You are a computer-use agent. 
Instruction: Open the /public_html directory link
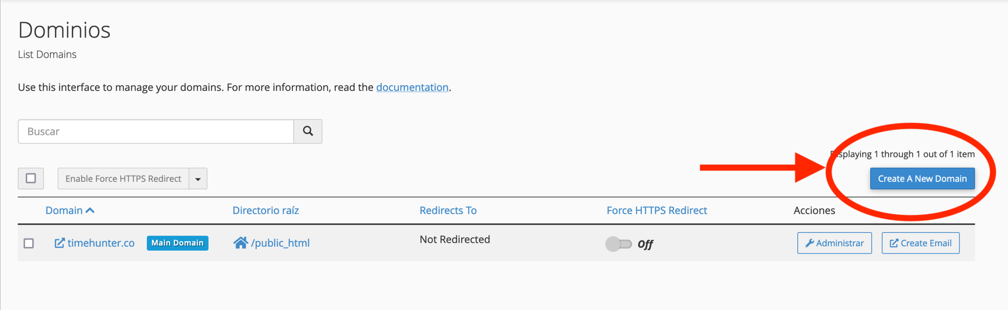coord(280,243)
